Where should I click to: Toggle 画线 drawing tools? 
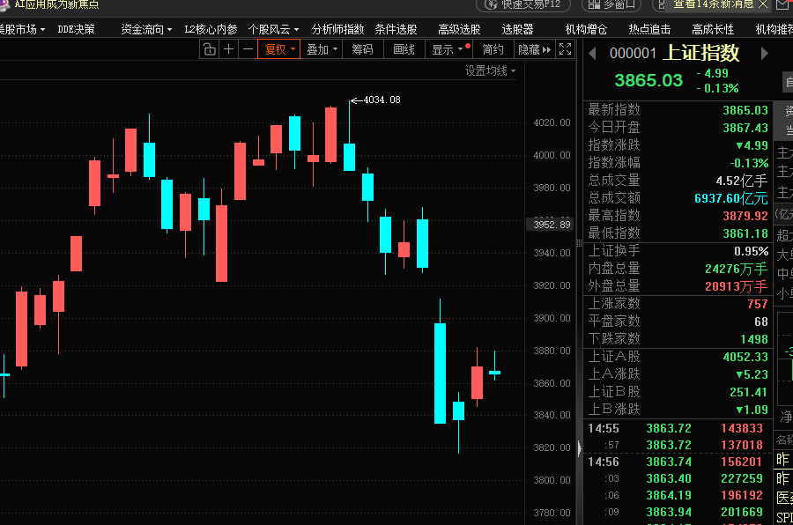[404, 49]
